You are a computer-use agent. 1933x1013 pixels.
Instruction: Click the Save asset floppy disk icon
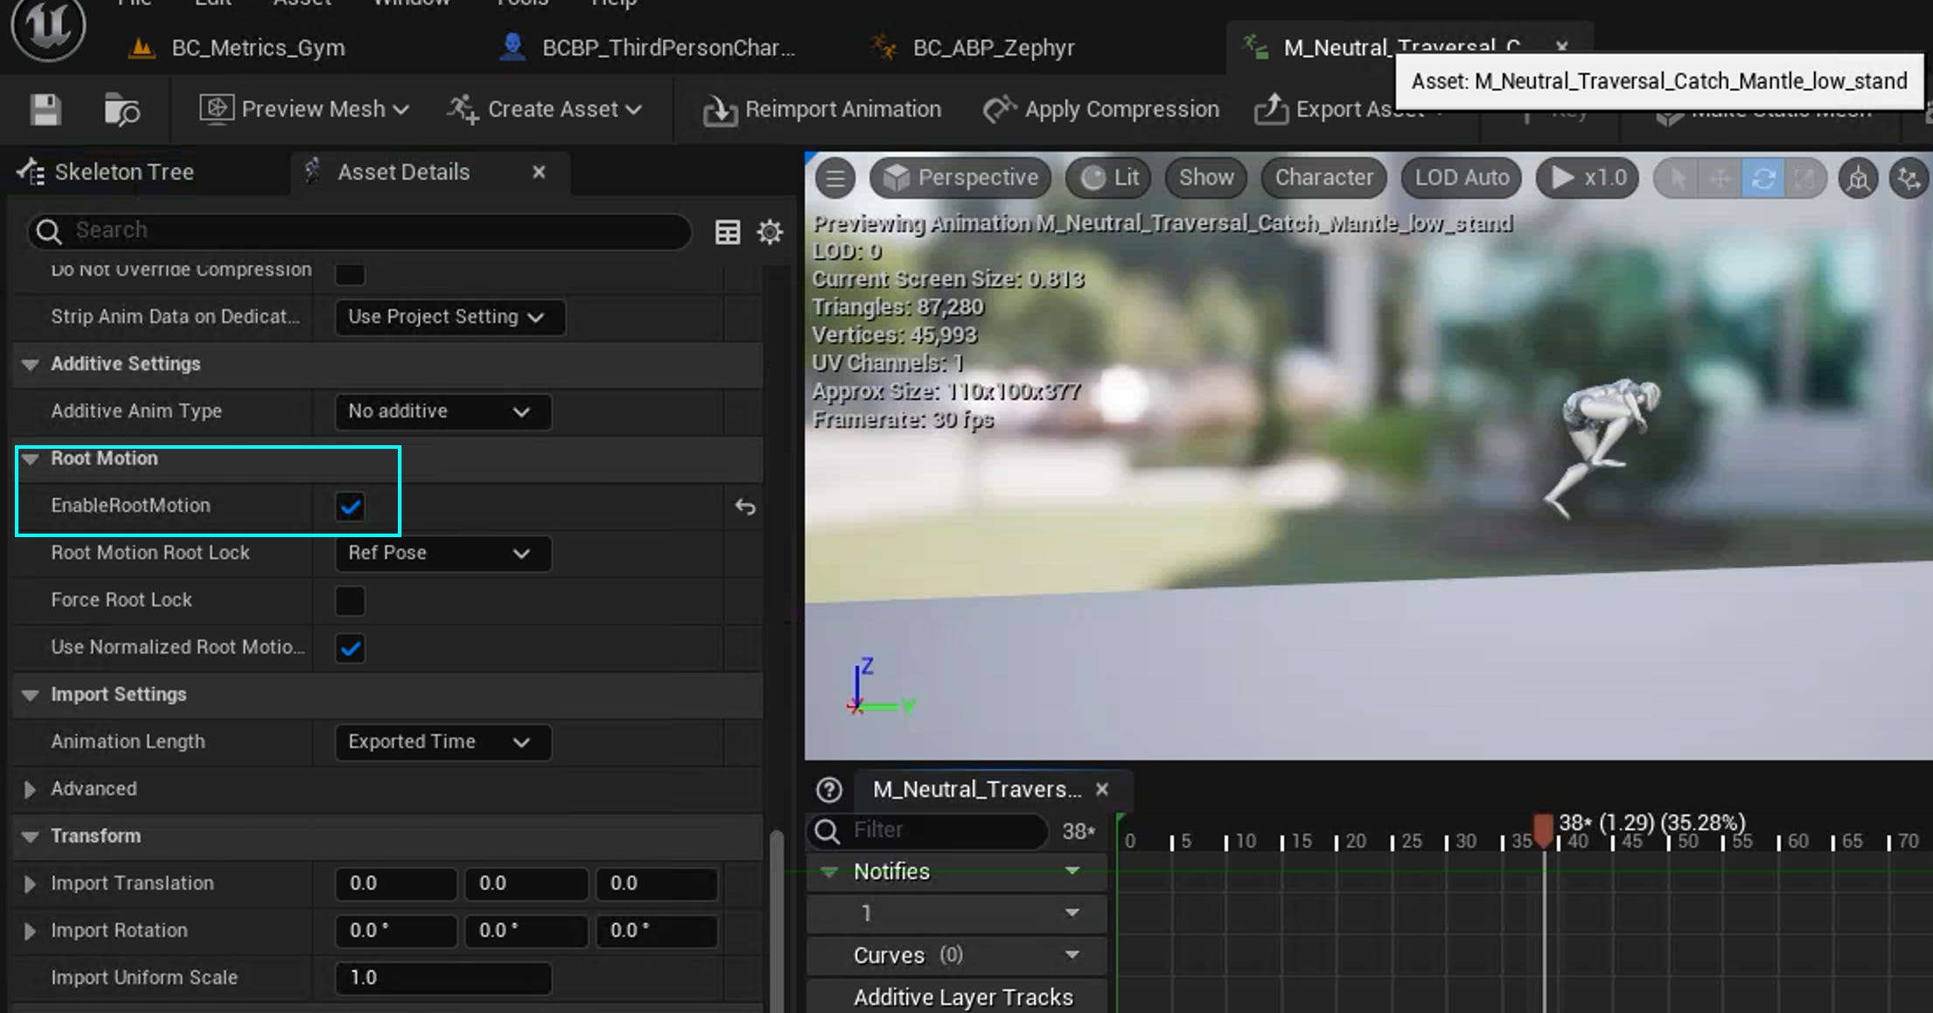tap(45, 110)
